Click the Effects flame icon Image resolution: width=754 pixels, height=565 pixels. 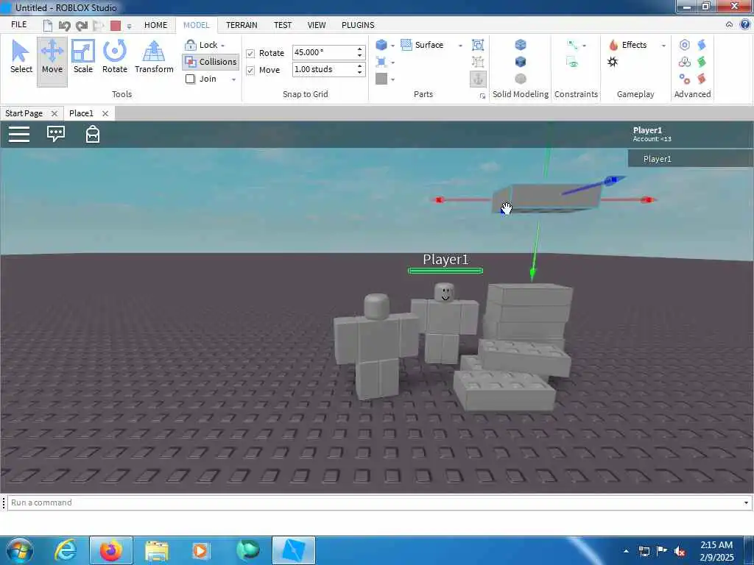[x=613, y=45]
